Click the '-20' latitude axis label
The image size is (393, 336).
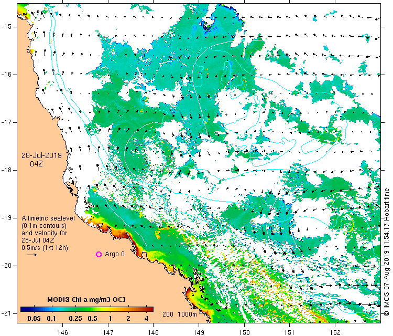(6, 266)
